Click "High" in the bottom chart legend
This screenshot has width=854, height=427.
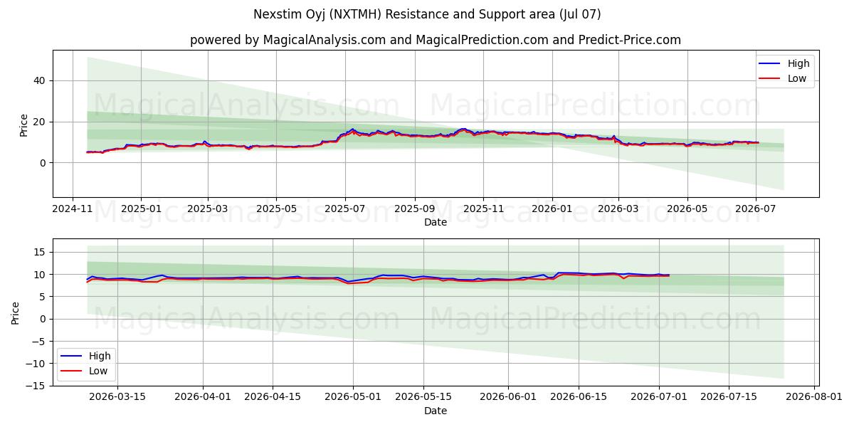coord(100,356)
